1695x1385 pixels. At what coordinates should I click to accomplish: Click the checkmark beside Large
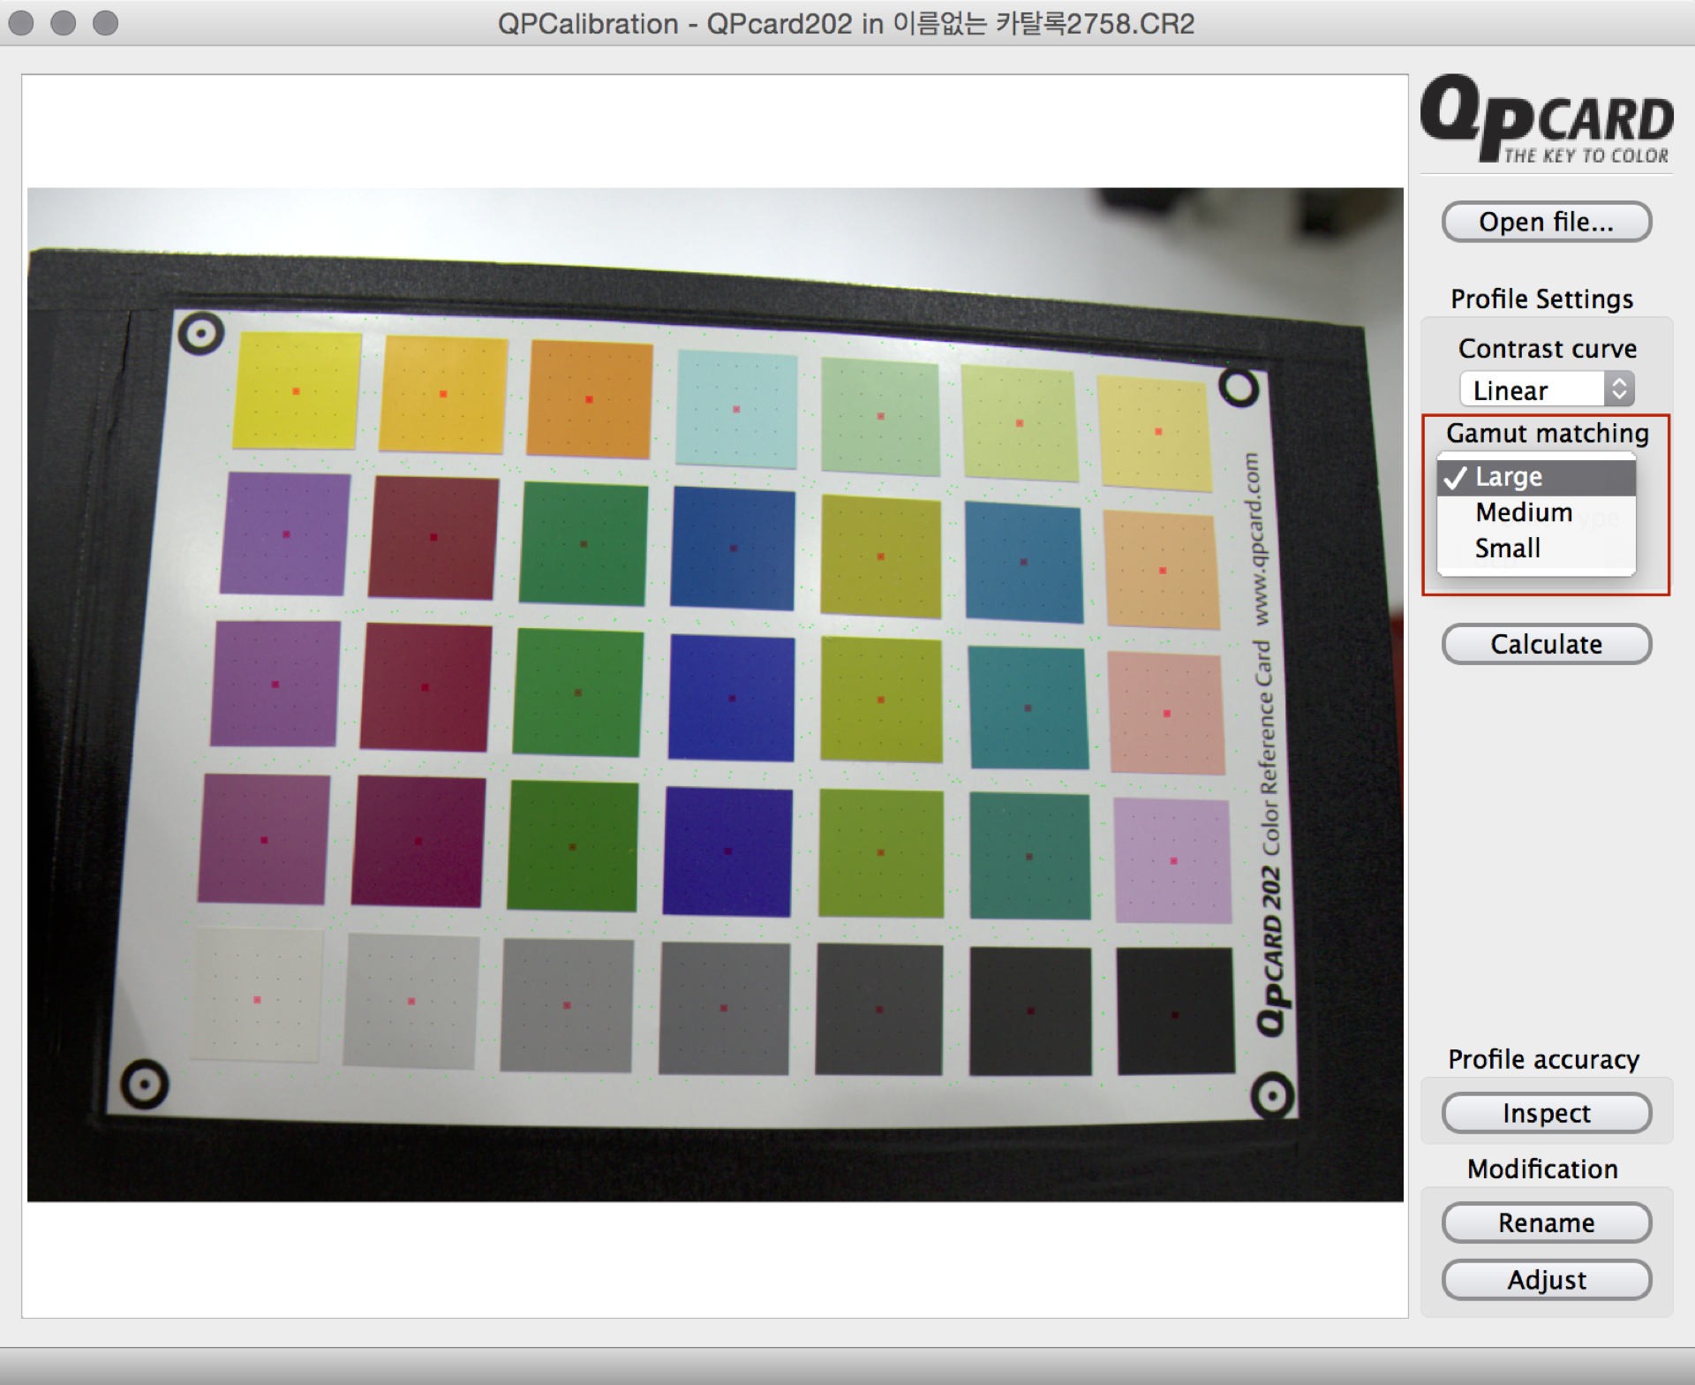click(1455, 478)
